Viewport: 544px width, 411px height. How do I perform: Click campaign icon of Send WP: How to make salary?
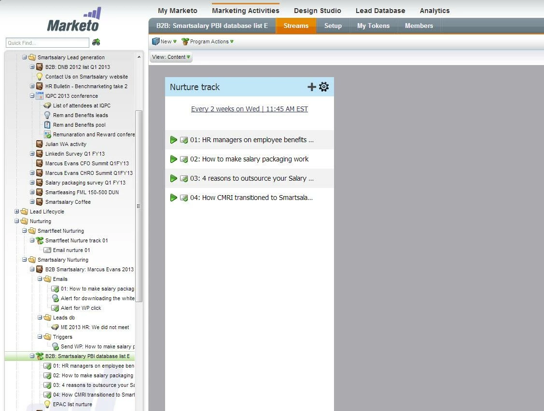(x=55, y=346)
